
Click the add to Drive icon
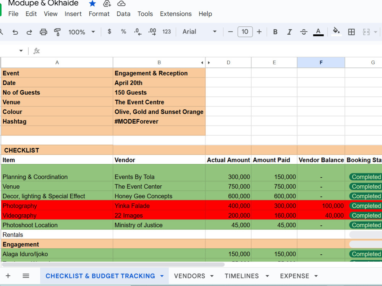tap(107, 3)
